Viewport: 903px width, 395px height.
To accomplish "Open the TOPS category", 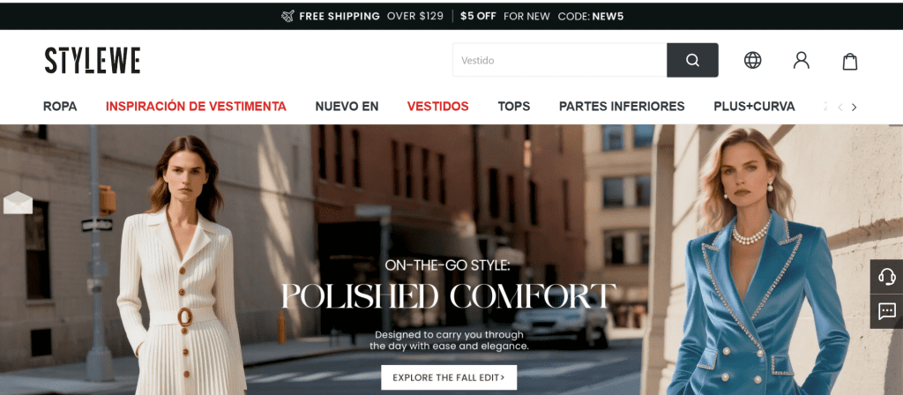I will point(514,107).
